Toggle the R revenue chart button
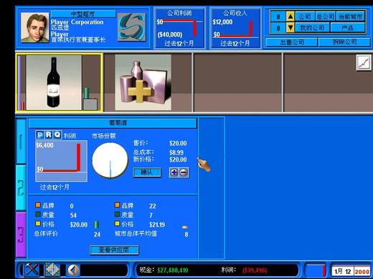The image size is (373, 279). point(49,135)
